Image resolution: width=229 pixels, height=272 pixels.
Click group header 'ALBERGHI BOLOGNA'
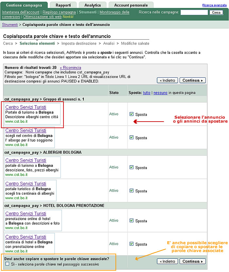click(x=62, y=152)
